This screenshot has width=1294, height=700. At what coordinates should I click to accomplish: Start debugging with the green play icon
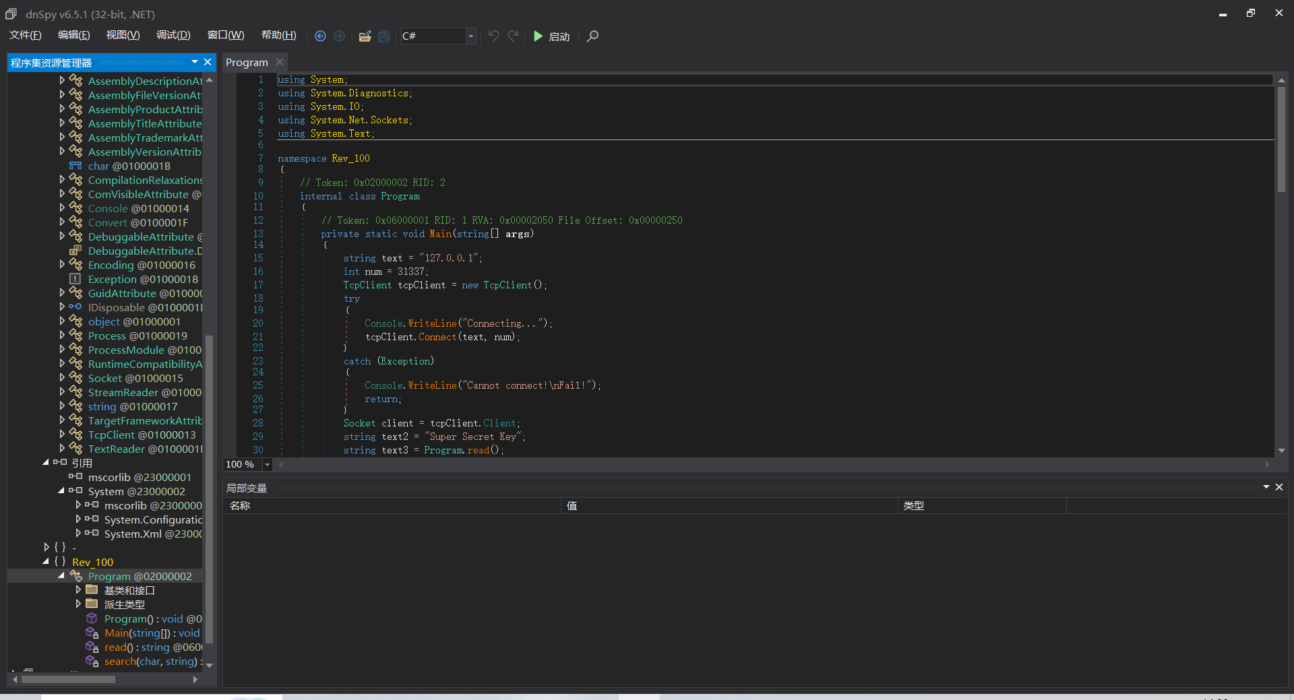pos(538,36)
